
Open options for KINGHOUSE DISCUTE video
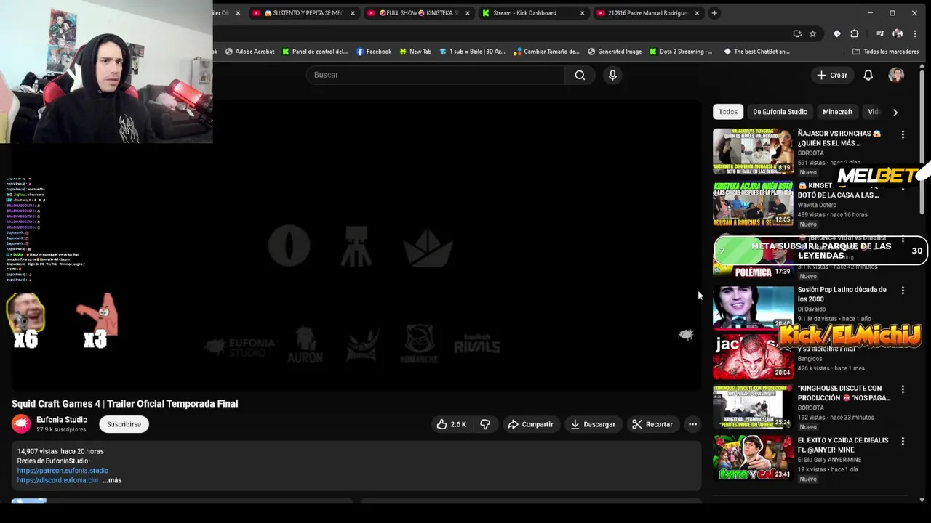coord(903,389)
